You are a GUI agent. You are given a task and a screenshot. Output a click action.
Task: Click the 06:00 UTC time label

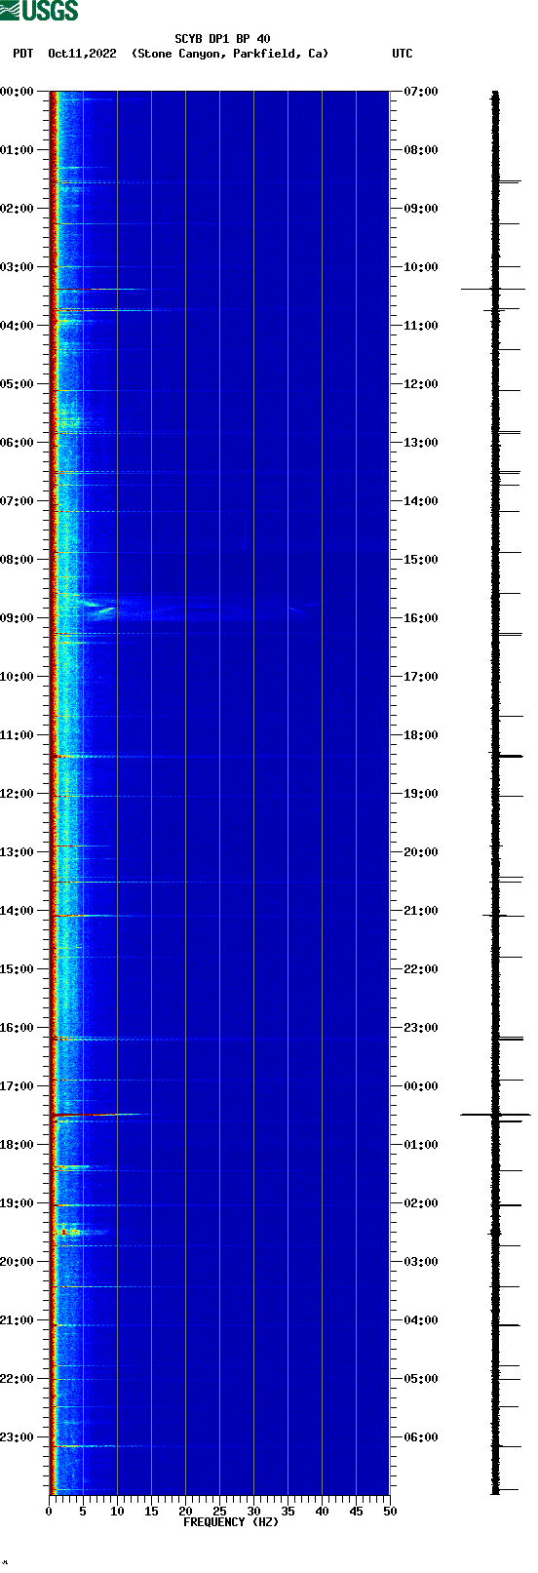point(421,1437)
